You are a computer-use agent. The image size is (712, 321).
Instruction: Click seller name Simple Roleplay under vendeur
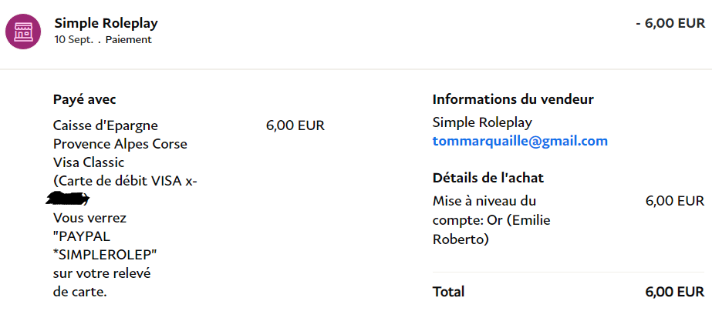point(482,122)
